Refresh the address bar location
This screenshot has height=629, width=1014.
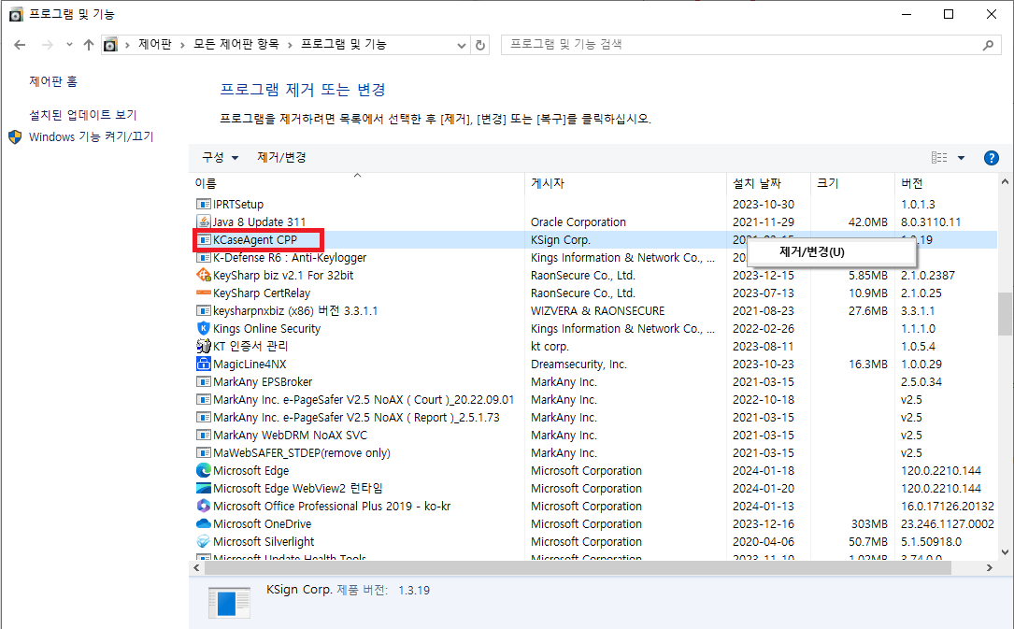(479, 45)
